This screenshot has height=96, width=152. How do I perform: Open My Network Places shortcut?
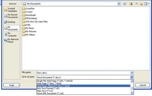pyautogui.click(x=12, y=41)
